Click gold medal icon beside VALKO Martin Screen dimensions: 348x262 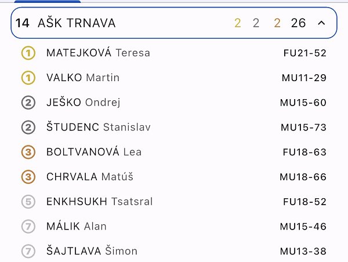pos(28,78)
